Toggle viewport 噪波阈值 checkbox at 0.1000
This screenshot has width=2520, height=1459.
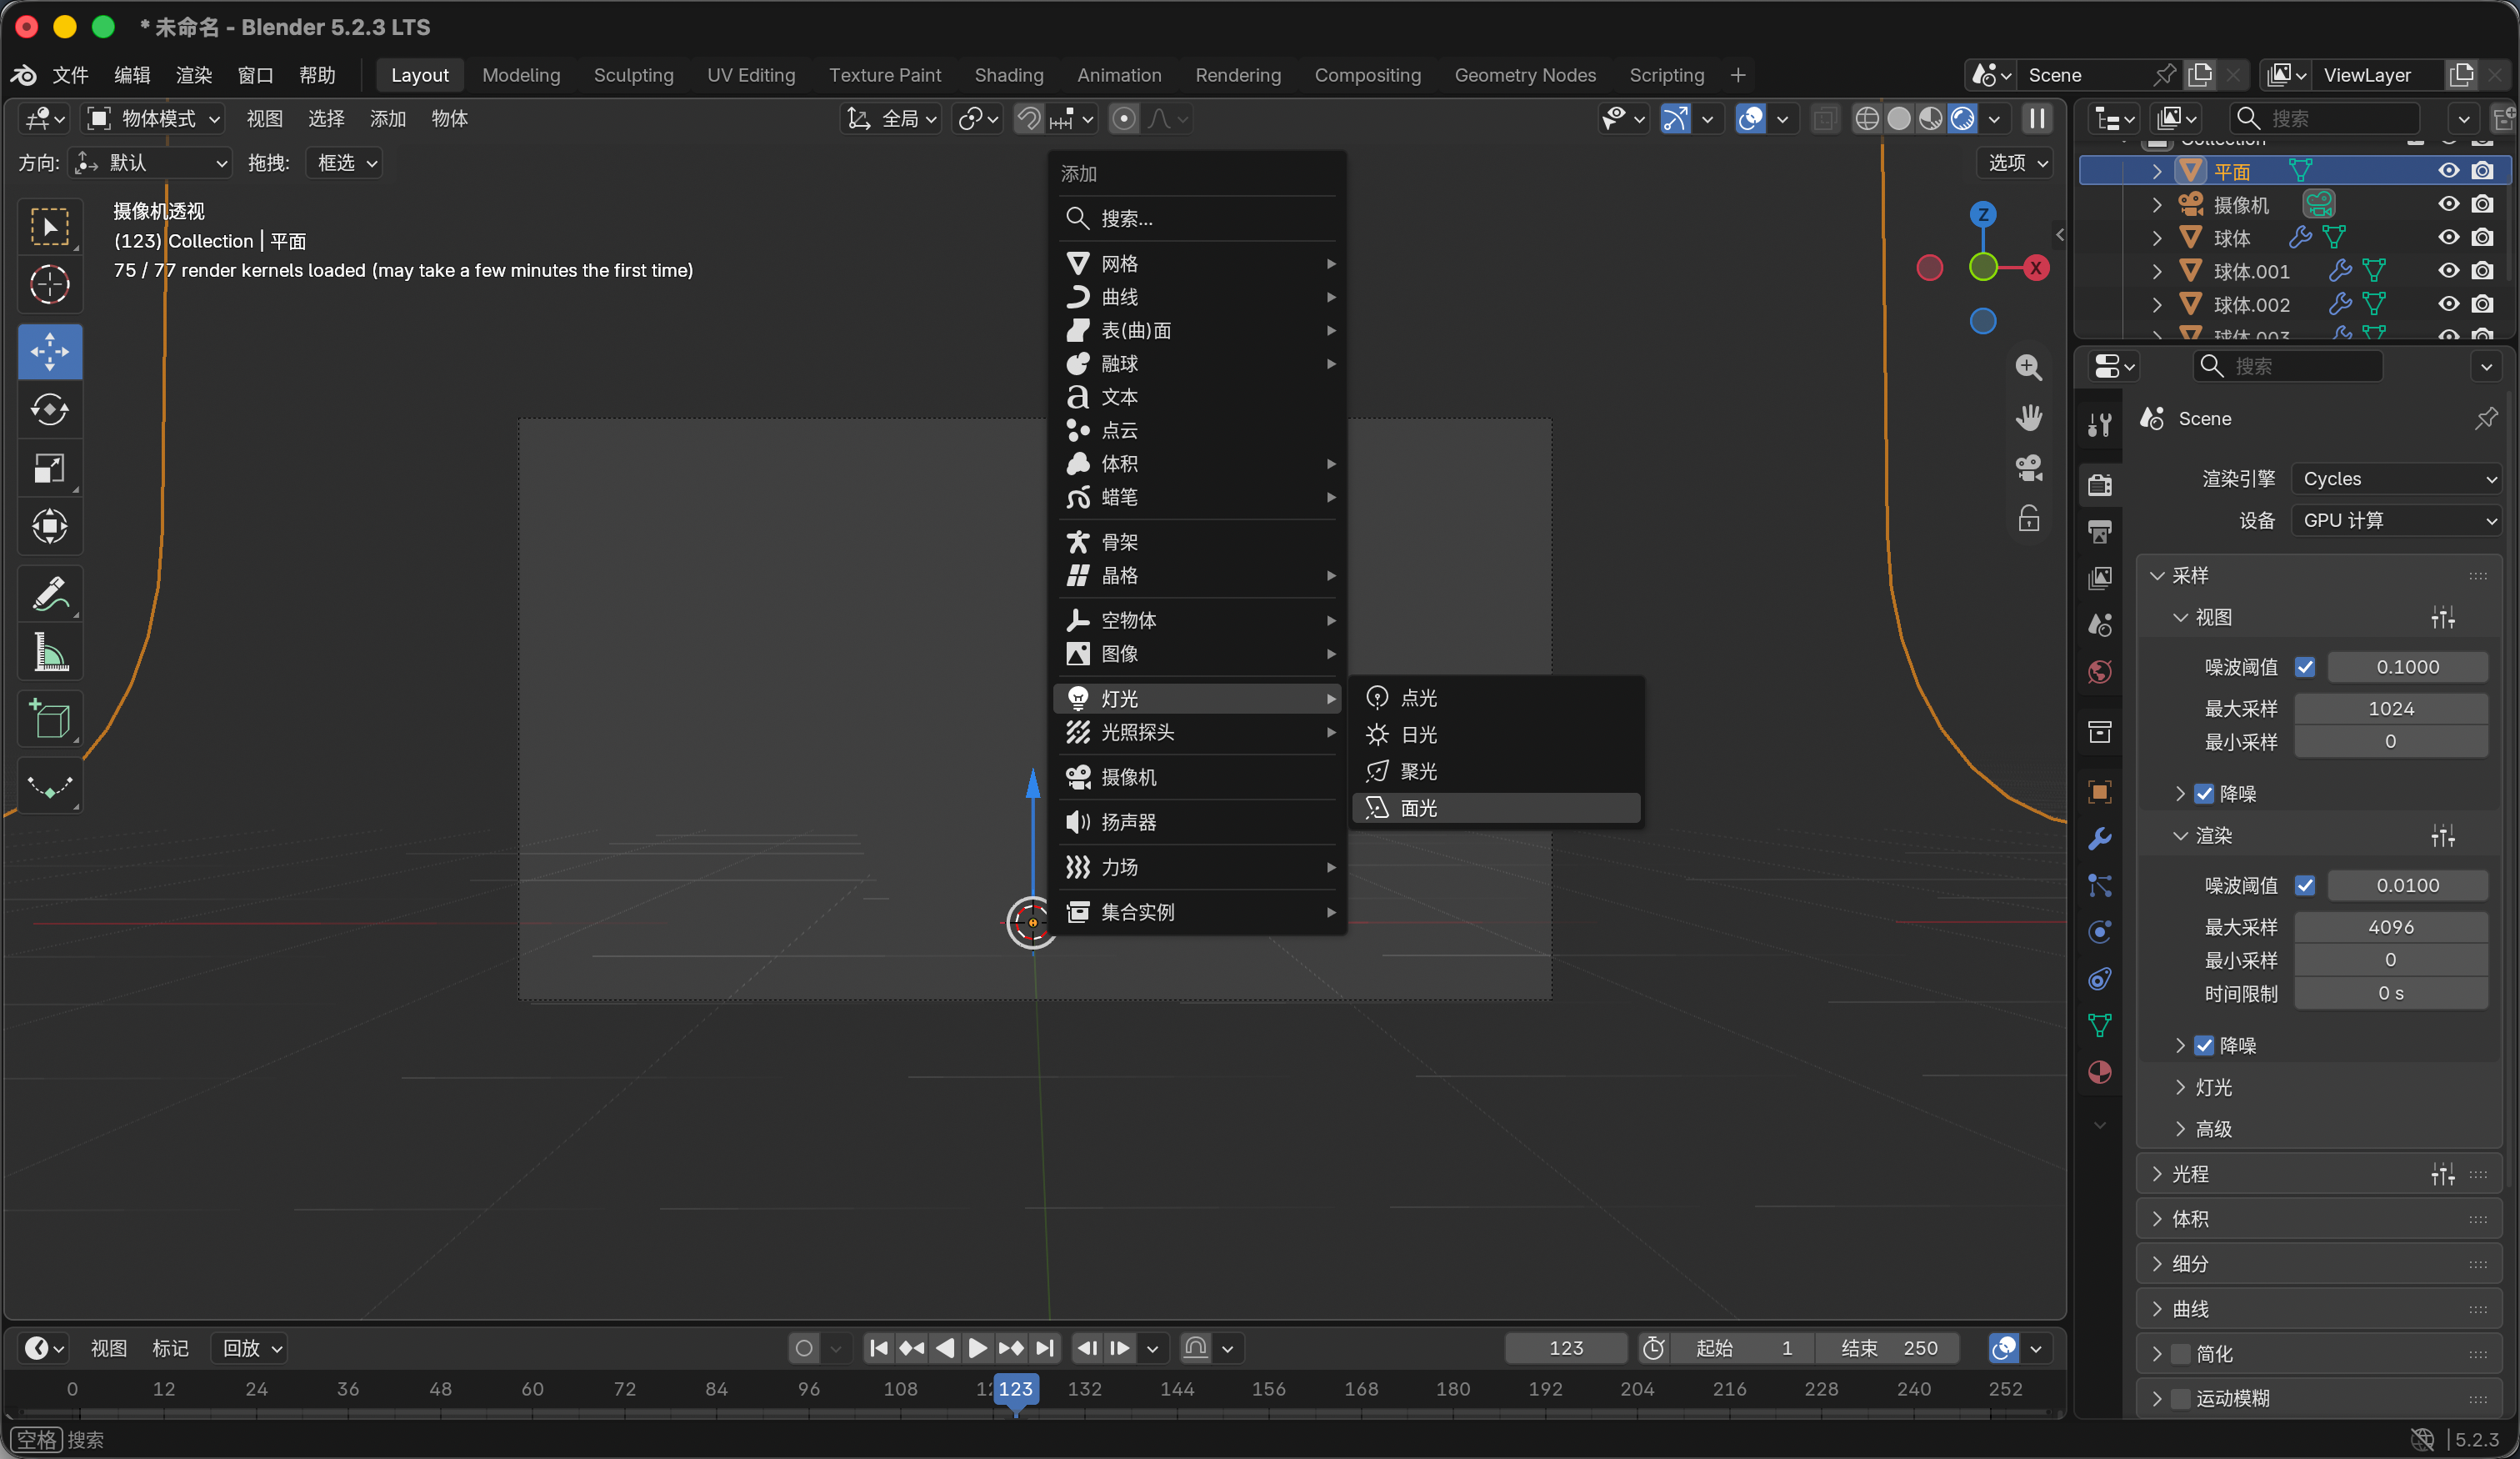click(2304, 666)
